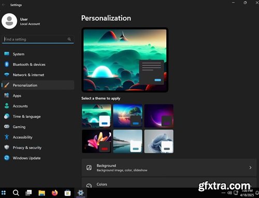Expand the Background settings chevron
This screenshot has height=198, width=259.
point(250,167)
